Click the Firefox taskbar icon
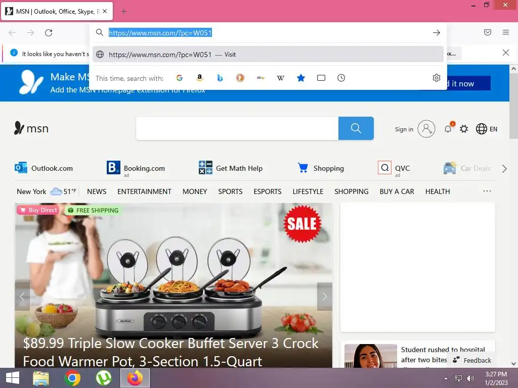The image size is (518, 388). click(135, 378)
